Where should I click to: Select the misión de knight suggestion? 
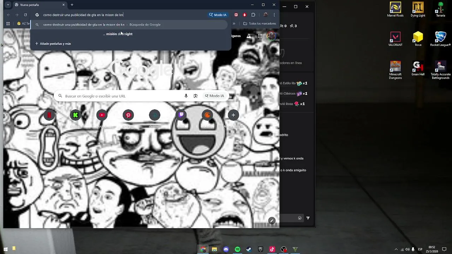coord(118,34)
